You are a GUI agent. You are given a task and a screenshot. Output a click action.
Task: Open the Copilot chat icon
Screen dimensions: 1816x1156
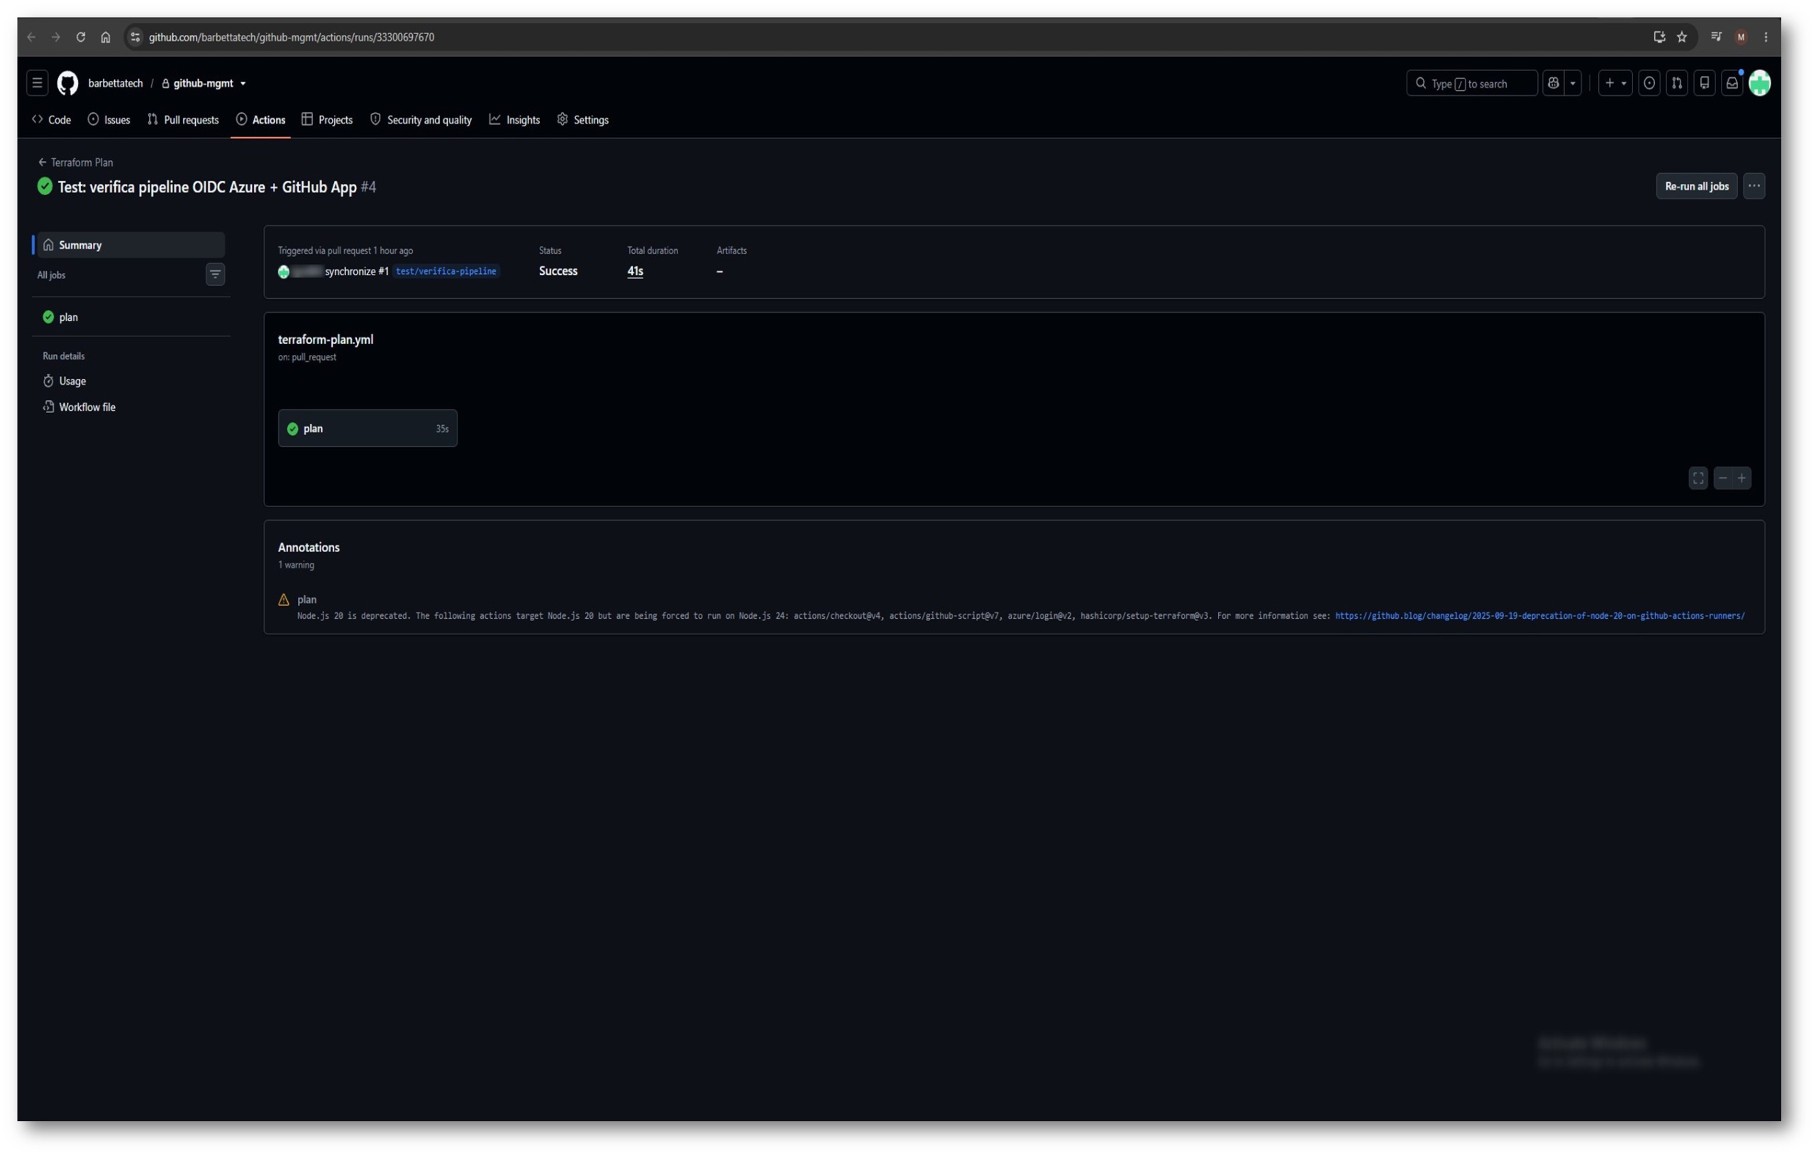point(1553,83)
